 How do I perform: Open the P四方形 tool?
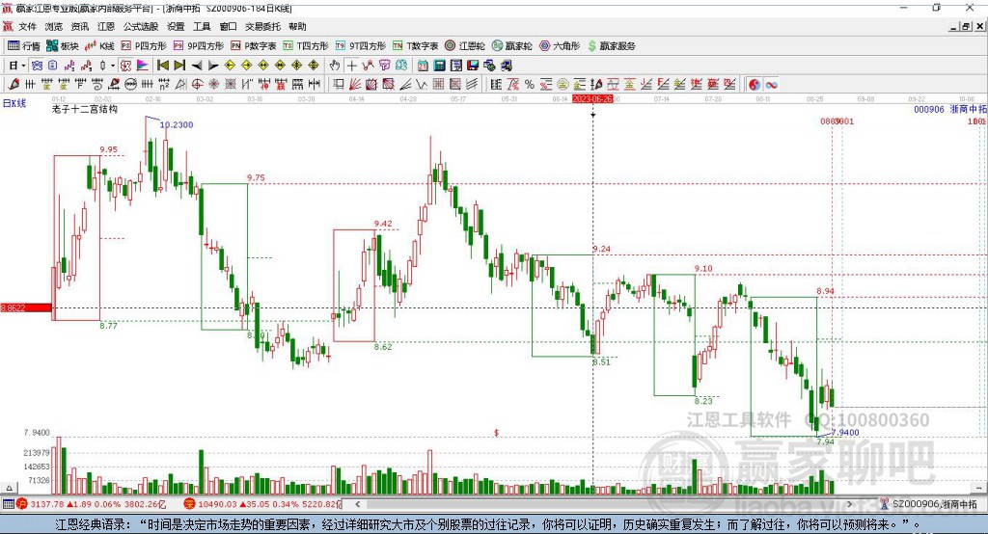click(144, 46)
